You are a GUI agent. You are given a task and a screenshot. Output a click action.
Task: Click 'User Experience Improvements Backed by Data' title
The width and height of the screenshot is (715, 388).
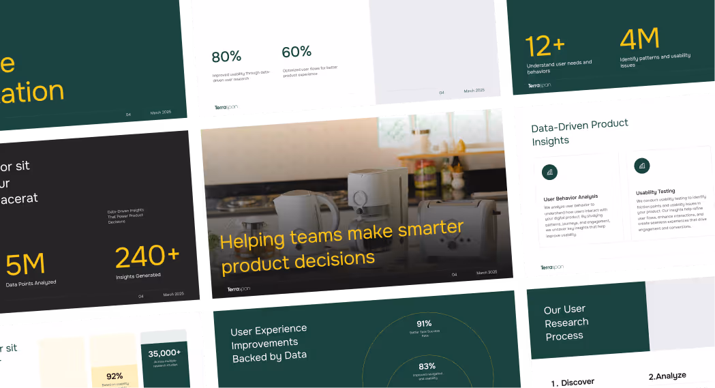(269, 343)
